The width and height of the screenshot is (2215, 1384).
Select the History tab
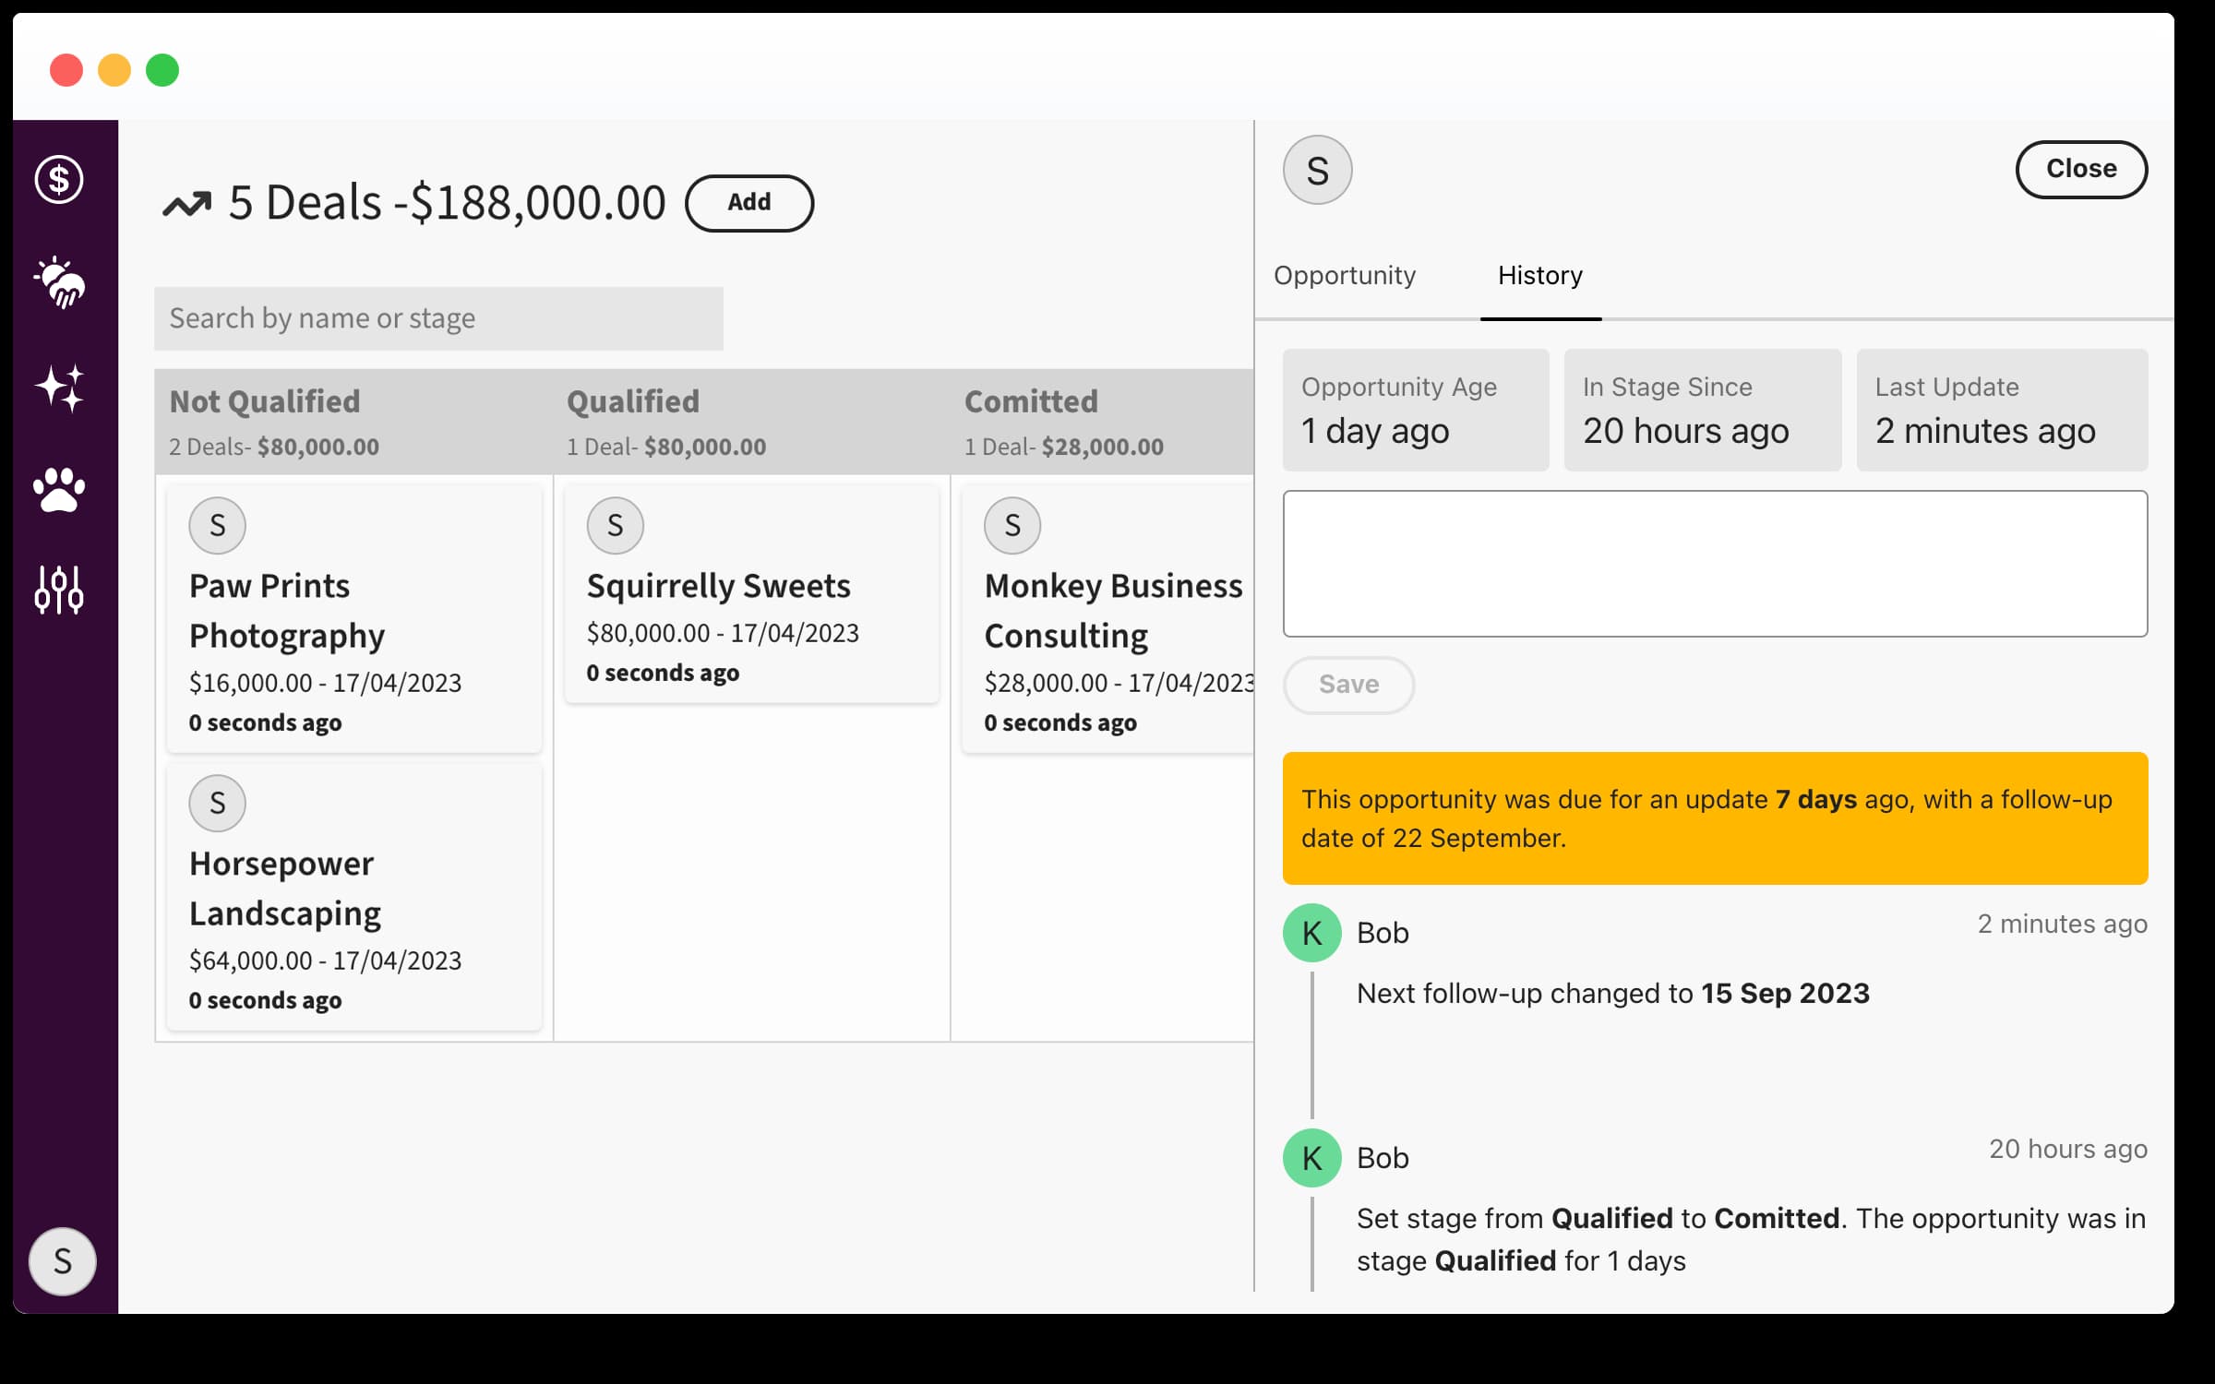[x=1540, y=275]
